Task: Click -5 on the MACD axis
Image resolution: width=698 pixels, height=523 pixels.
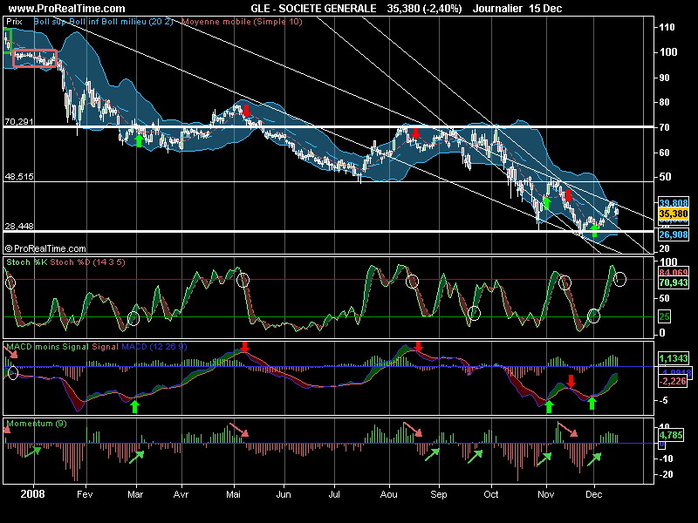Action: click(664, 400)
